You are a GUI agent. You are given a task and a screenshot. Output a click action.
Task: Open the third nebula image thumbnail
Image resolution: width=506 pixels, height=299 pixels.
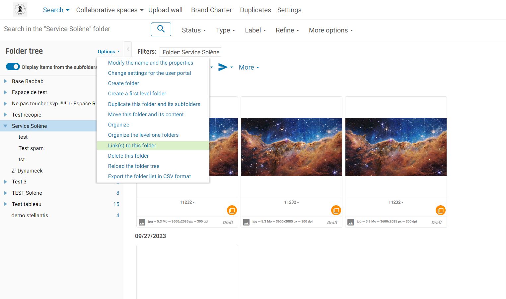(396, 147)
